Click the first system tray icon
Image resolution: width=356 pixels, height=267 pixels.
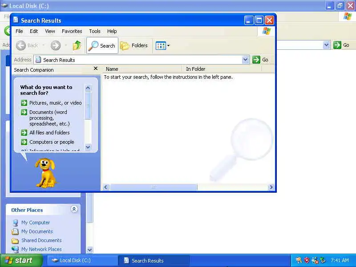tap(299, 260)
